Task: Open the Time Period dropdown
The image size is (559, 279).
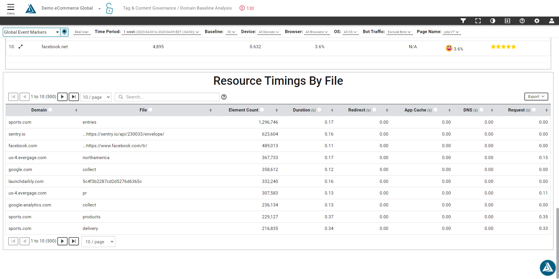Action: tap(161, 32)
